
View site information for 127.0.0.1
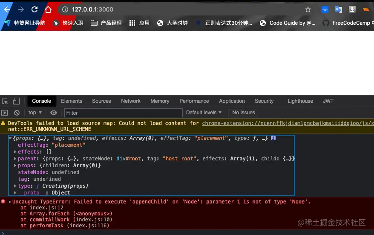(65, 9)
